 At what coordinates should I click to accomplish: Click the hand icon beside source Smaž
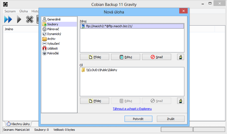click(x=181, y=57)
